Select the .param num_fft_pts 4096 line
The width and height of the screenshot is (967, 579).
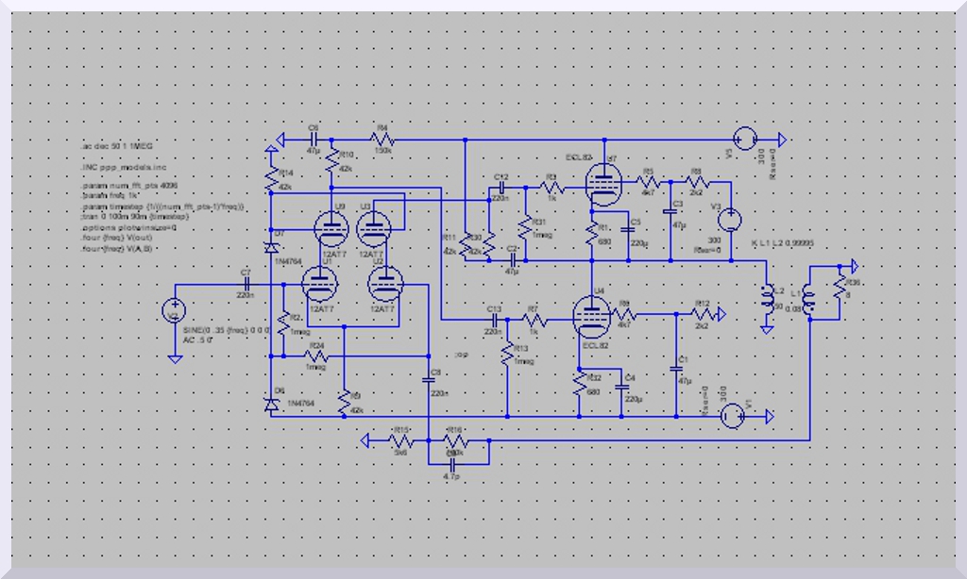[129, 187]
